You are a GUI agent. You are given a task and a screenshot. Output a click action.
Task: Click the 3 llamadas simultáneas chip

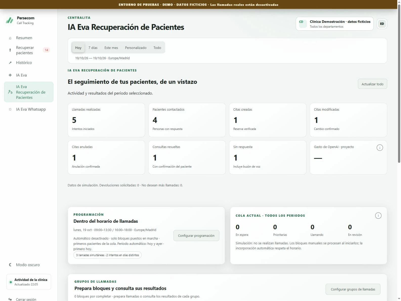(108, 255)
